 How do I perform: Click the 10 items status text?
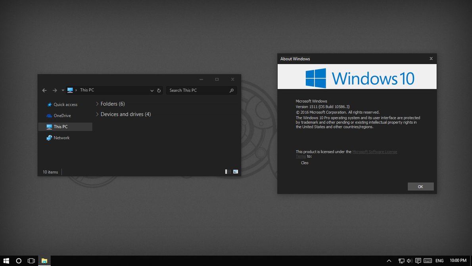click(50, 172)
